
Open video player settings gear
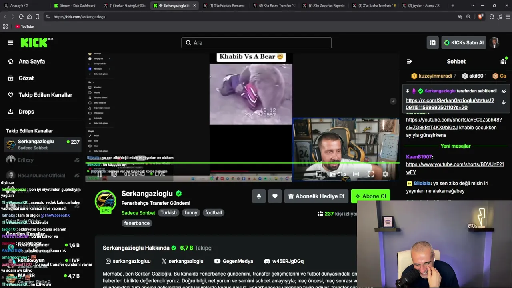(386, 174)
